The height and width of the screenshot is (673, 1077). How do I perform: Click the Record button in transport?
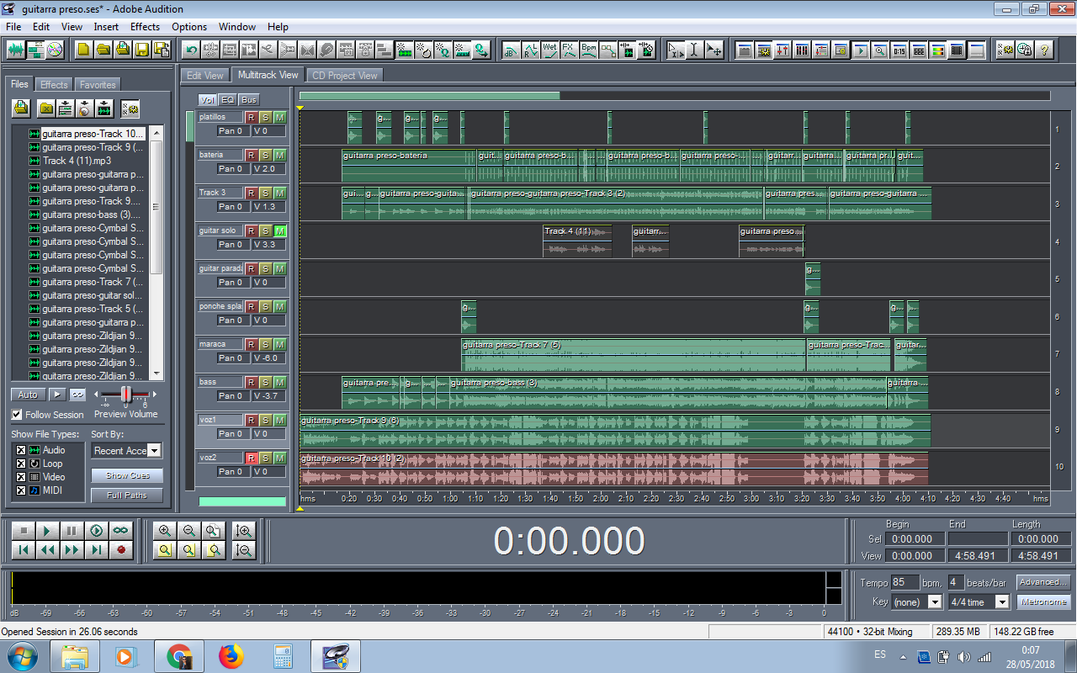[121, 550]
